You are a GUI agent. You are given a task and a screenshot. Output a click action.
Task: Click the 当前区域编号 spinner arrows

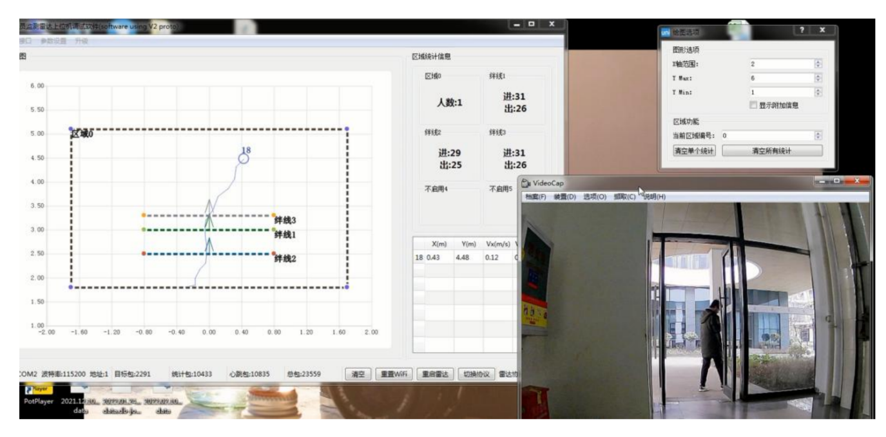818,136
